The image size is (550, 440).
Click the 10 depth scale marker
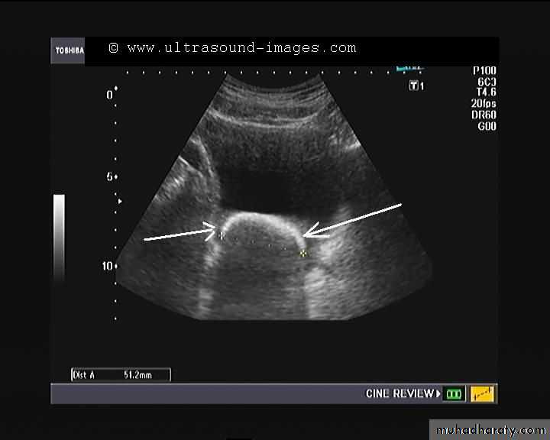[x=108, y=266]
